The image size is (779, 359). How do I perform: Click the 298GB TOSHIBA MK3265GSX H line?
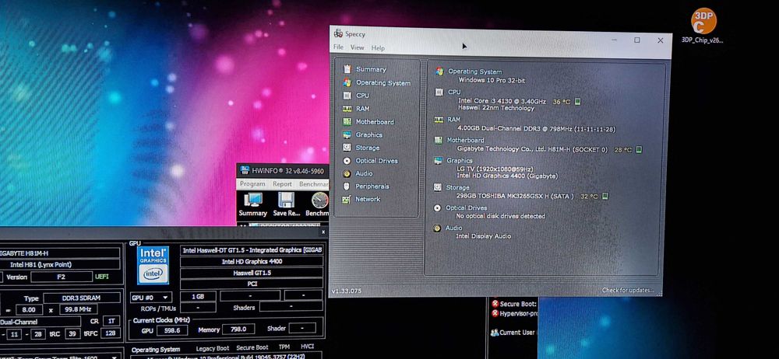click(x=515, y=197)
